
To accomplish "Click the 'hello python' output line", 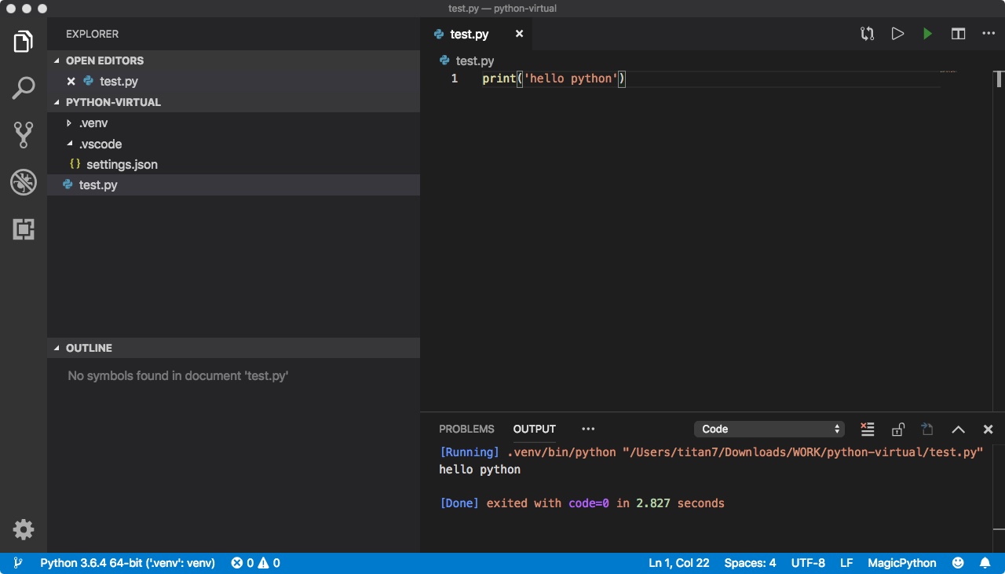I will (480, 470).
